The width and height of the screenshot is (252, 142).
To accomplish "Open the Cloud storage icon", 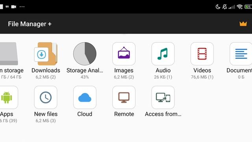I will 85,97.
